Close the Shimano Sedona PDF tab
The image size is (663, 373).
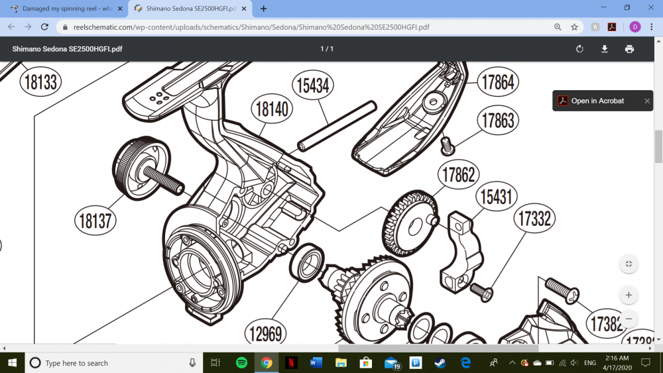(x=243, y=9)
